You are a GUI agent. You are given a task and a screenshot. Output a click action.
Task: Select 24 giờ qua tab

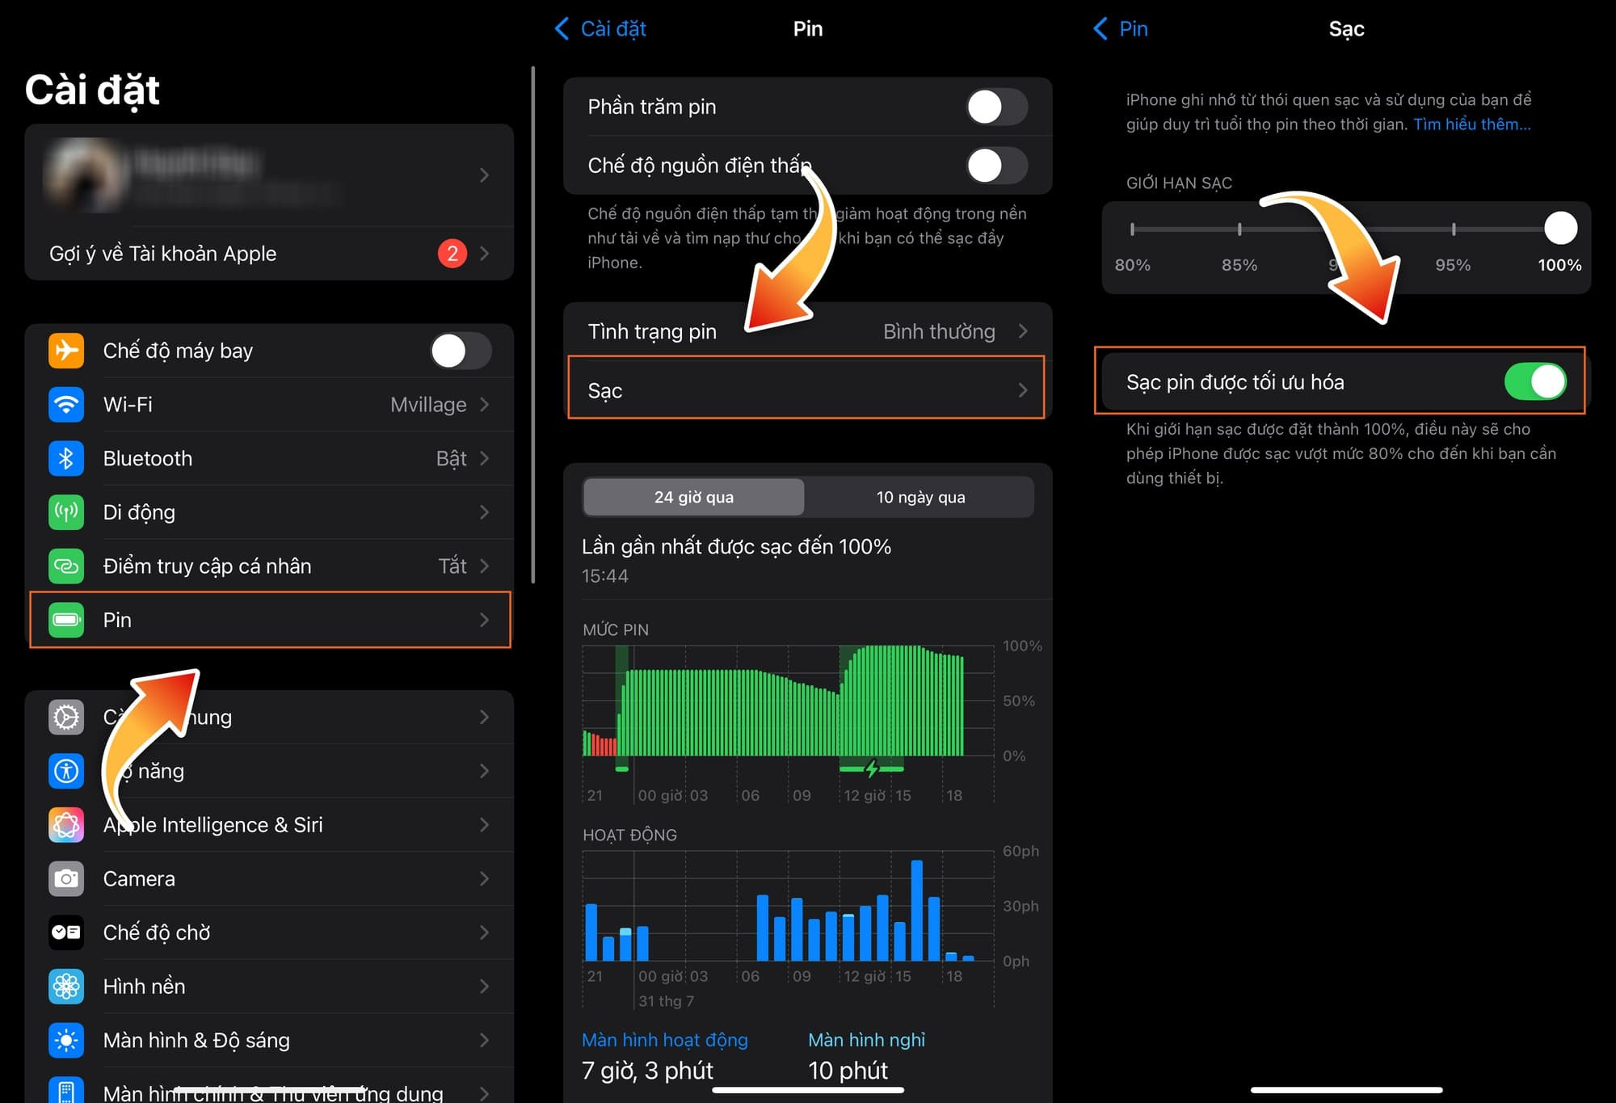tap(694, 497)
